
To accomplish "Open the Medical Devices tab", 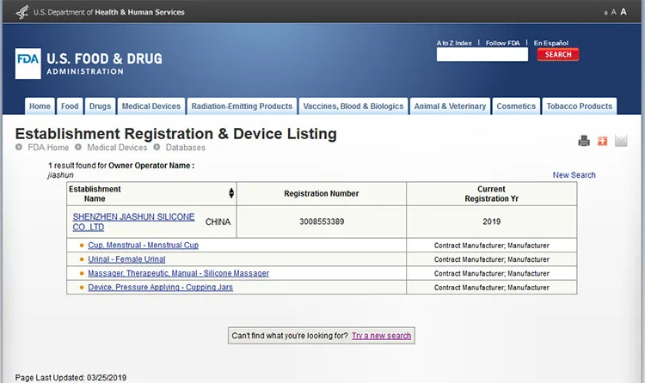I will pyautogui.click(x=151, y=106).
